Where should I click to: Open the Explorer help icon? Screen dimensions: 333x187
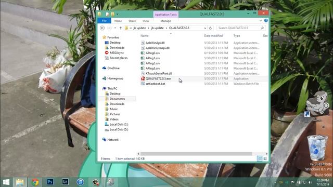(x=266, y=21)
